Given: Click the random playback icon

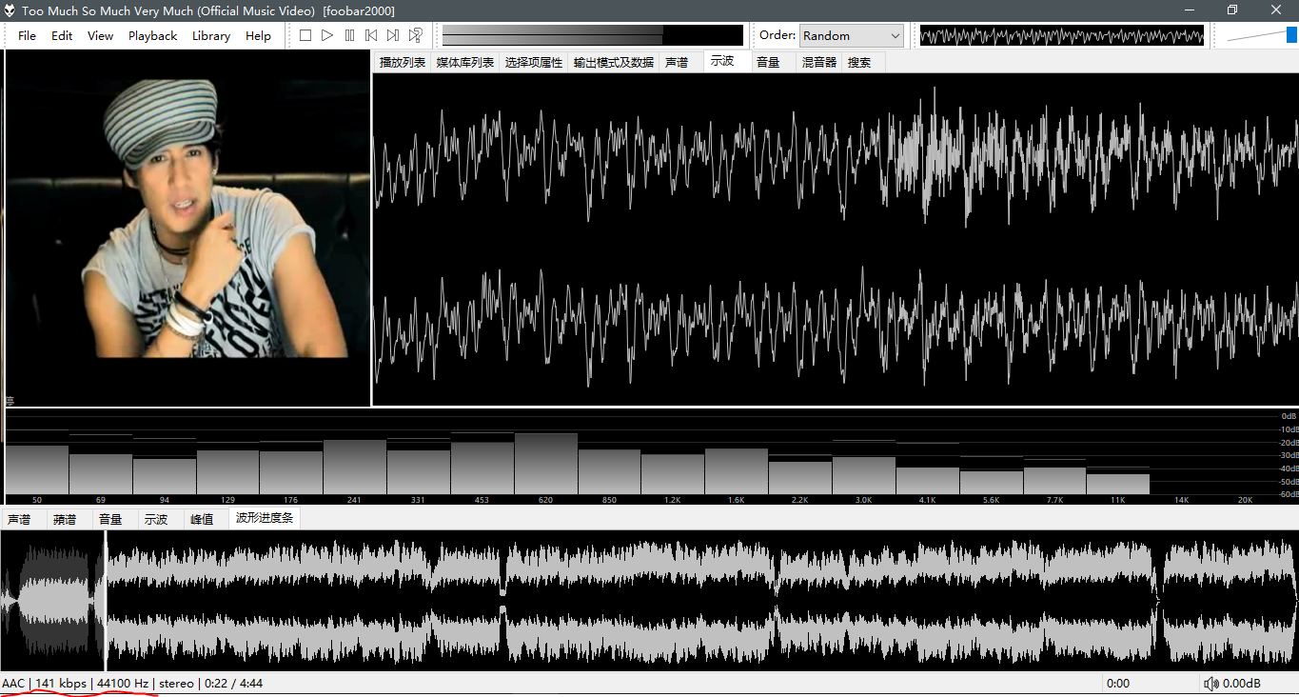Looking at the screenshot, I should click(416, 35).
